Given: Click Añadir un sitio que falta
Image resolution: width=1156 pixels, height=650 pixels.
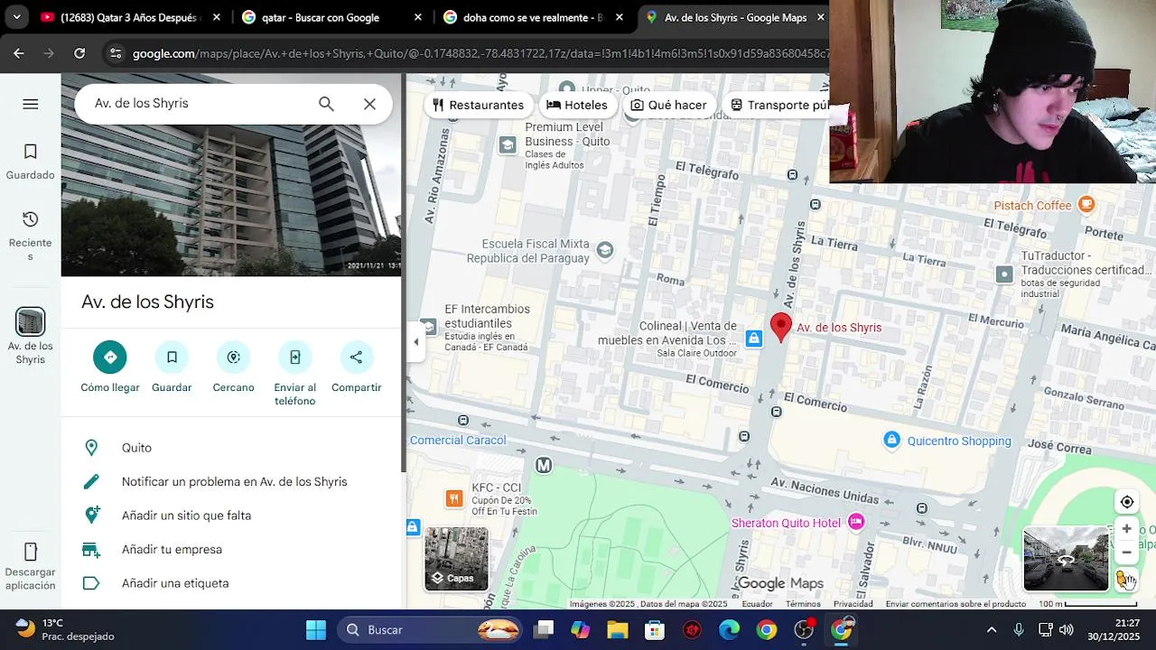Looking at the screenshot, I should pos(231,515).
